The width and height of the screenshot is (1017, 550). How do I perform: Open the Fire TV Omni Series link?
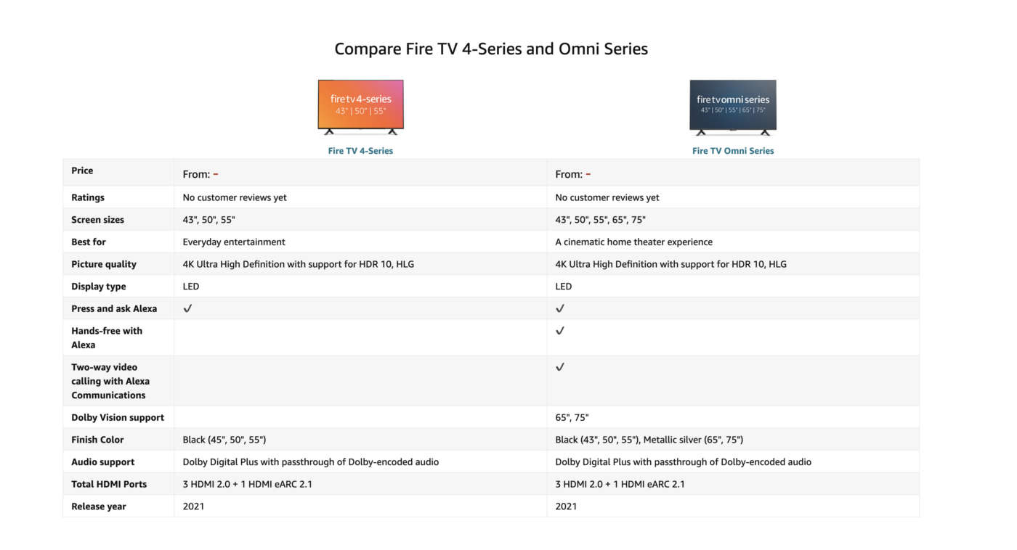(x=732, y=151)
